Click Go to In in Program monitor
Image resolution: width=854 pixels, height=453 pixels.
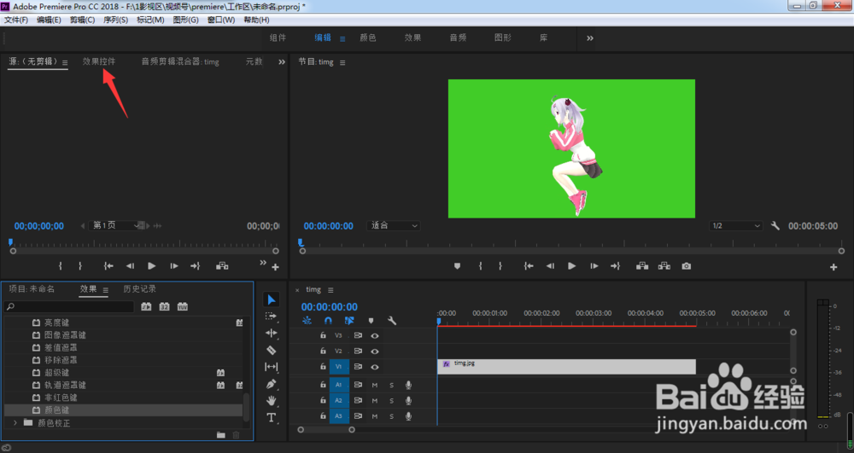[x=529, y=266]
